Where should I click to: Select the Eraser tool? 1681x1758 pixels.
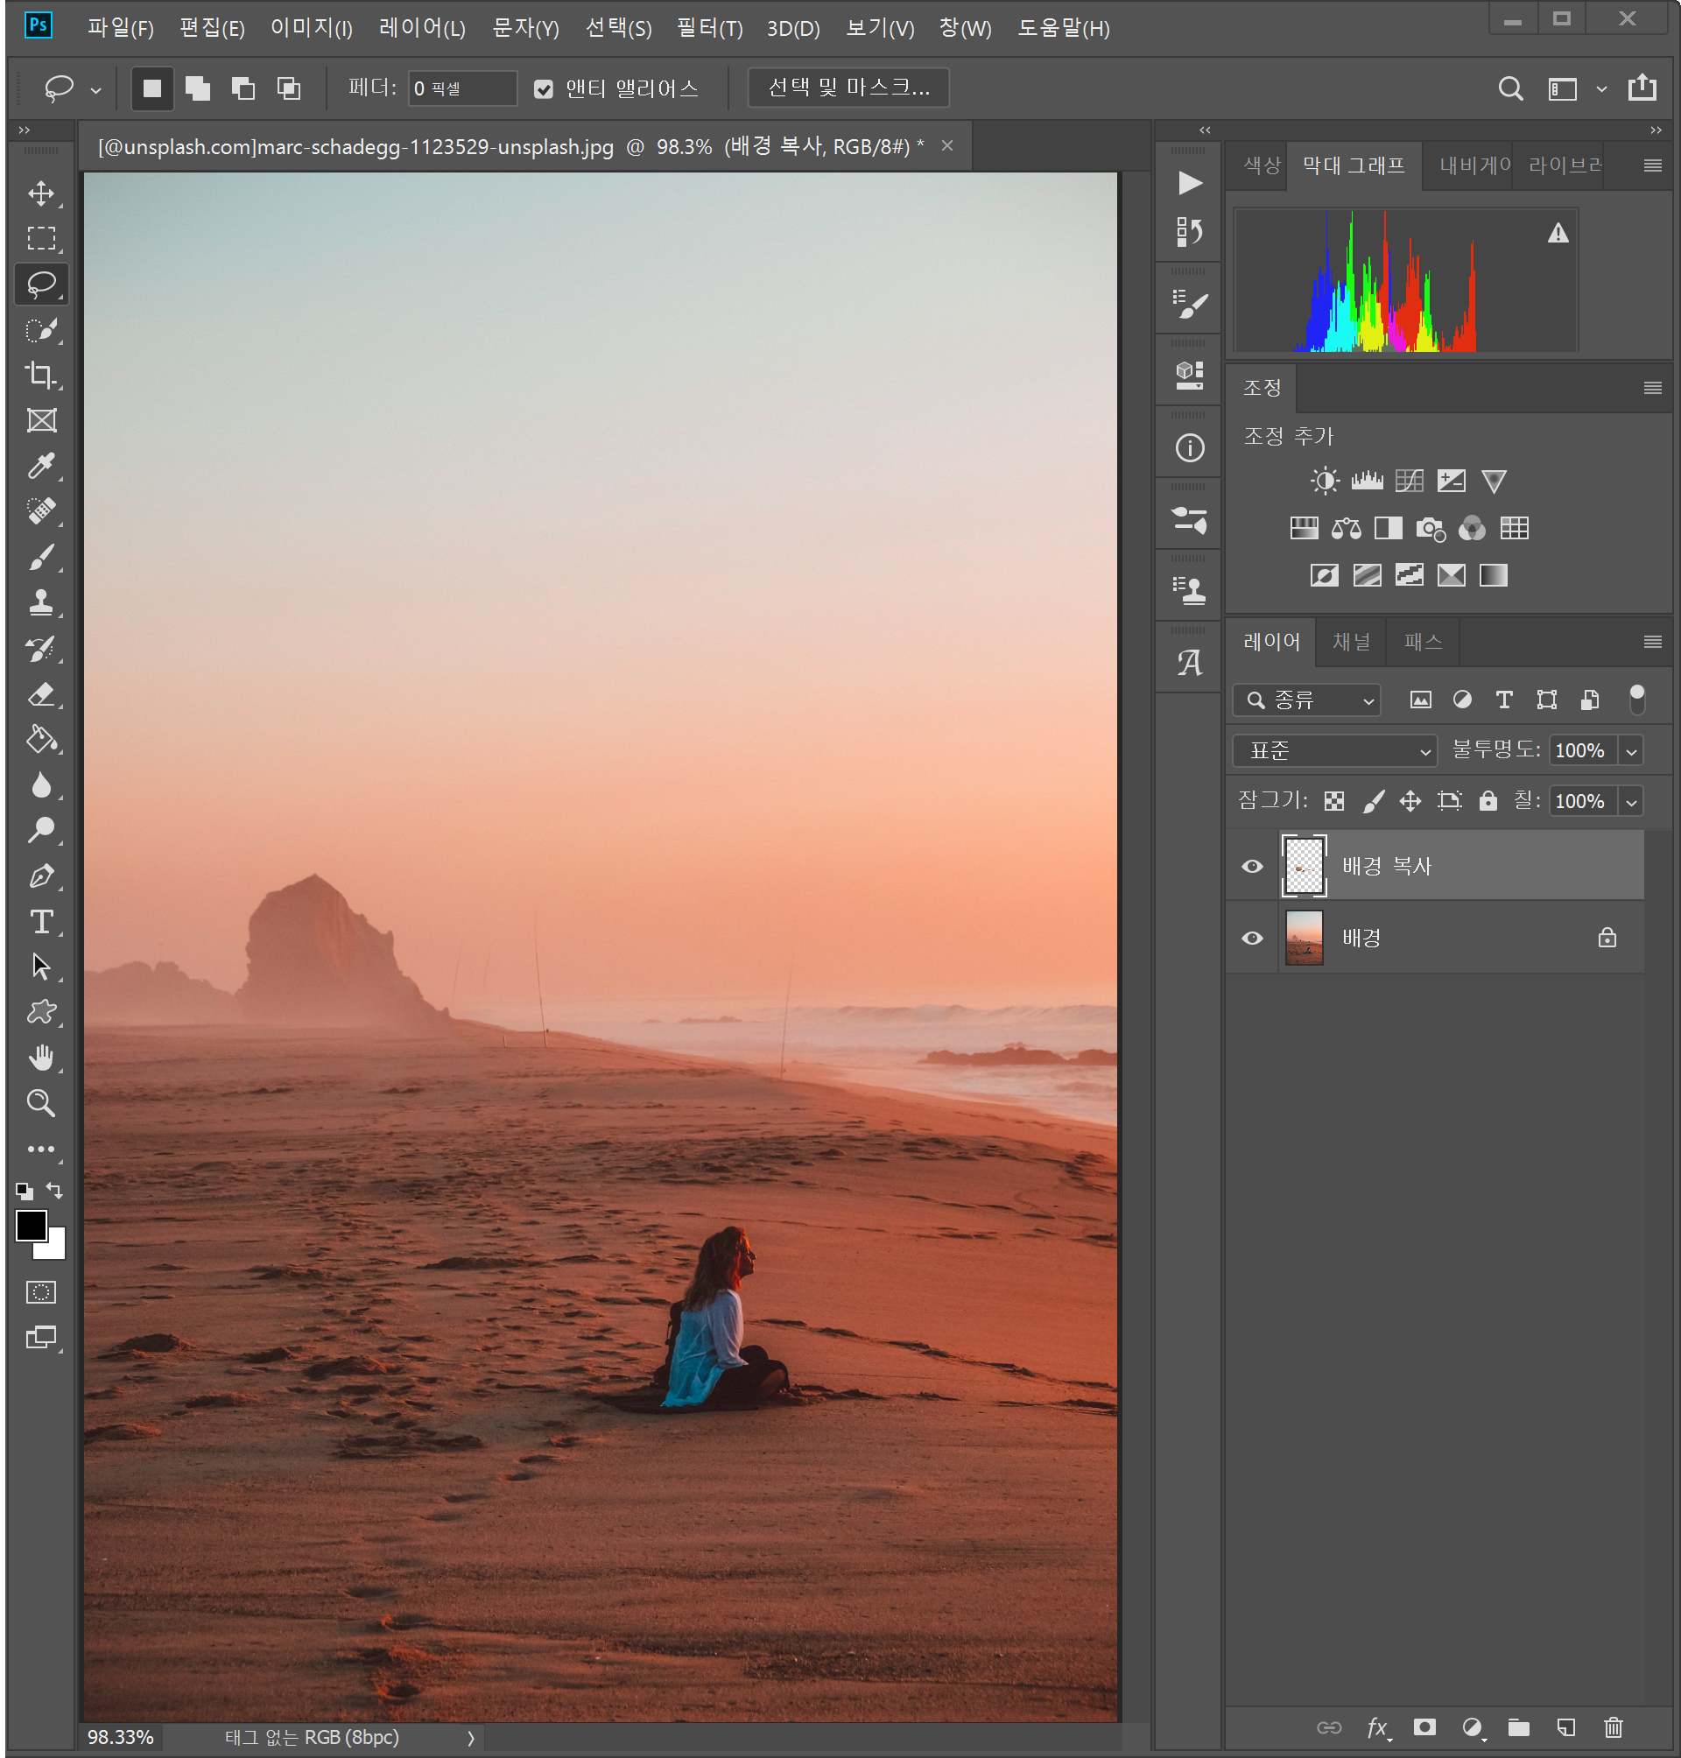click(41, 694)
